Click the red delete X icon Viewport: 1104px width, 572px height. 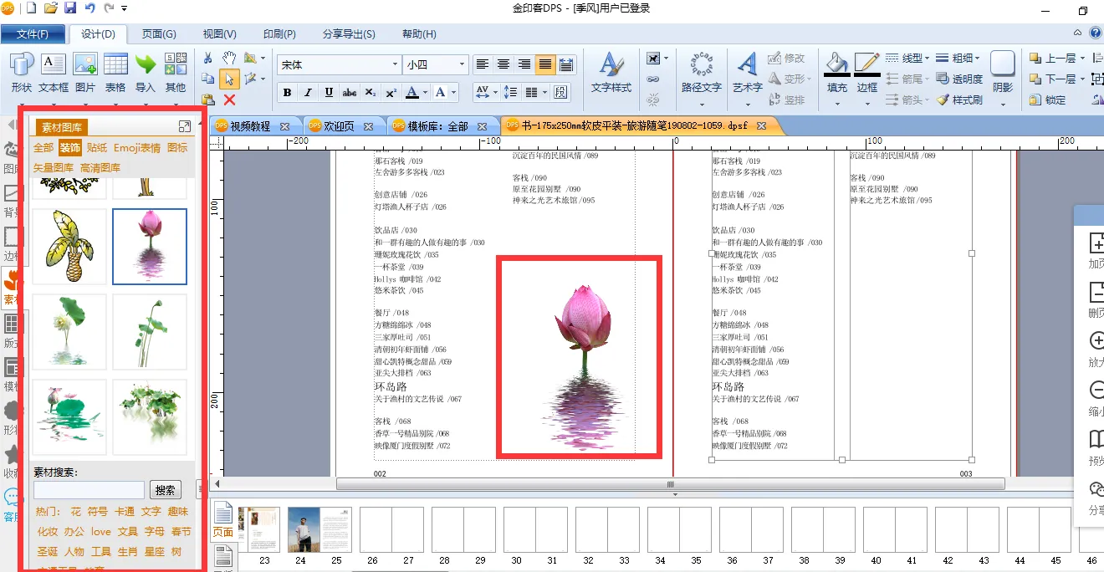(x=229, y=100)
